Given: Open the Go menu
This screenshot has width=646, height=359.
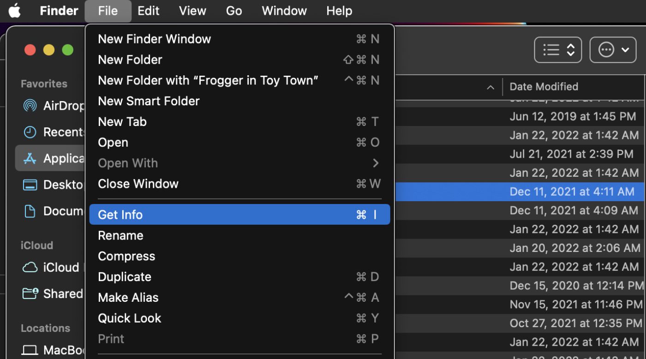Looking at the screenshot, I should [x=234, y=11].
